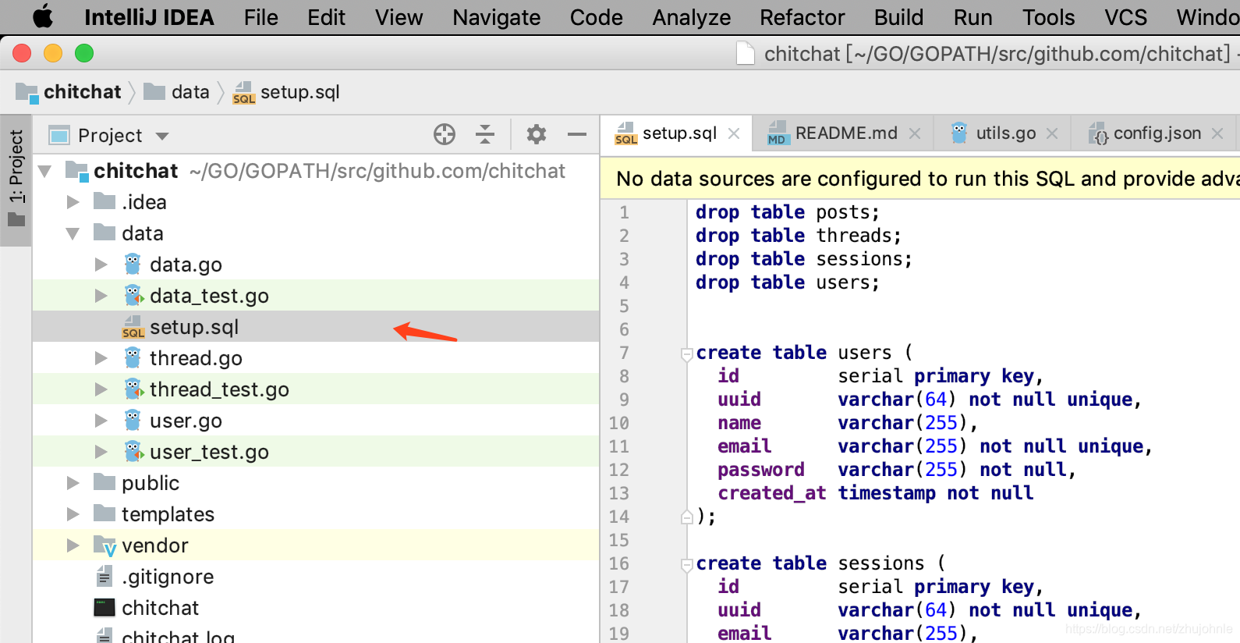
Task: Click the public folder icon
Action: tap(105, 482)
